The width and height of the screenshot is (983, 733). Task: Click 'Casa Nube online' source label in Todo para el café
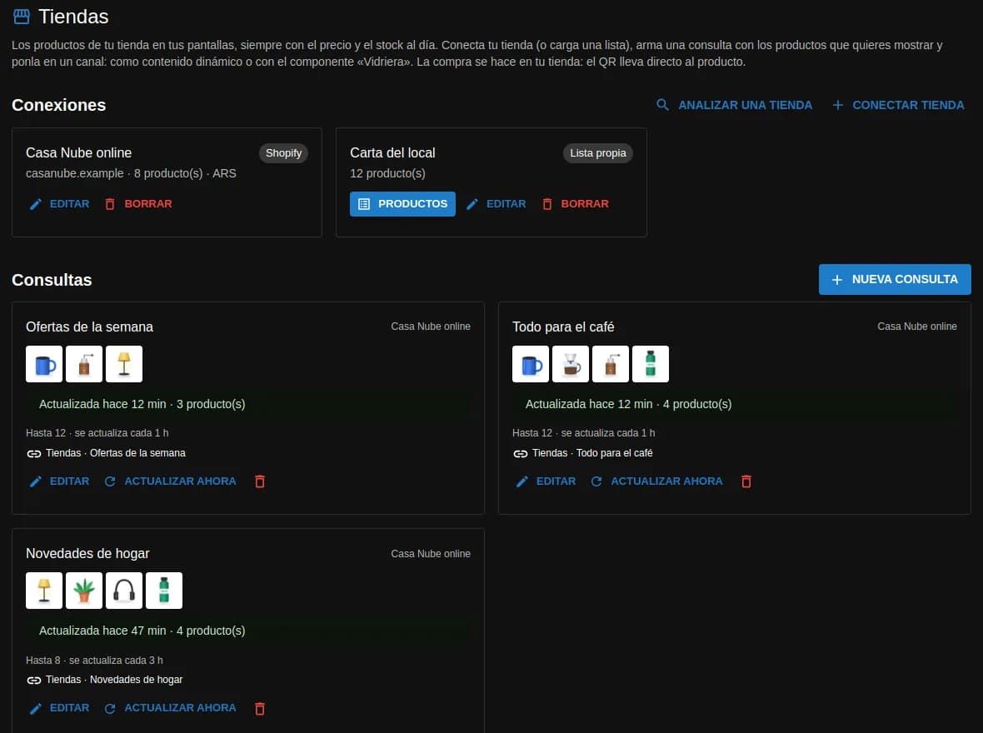tap(917, 326)
